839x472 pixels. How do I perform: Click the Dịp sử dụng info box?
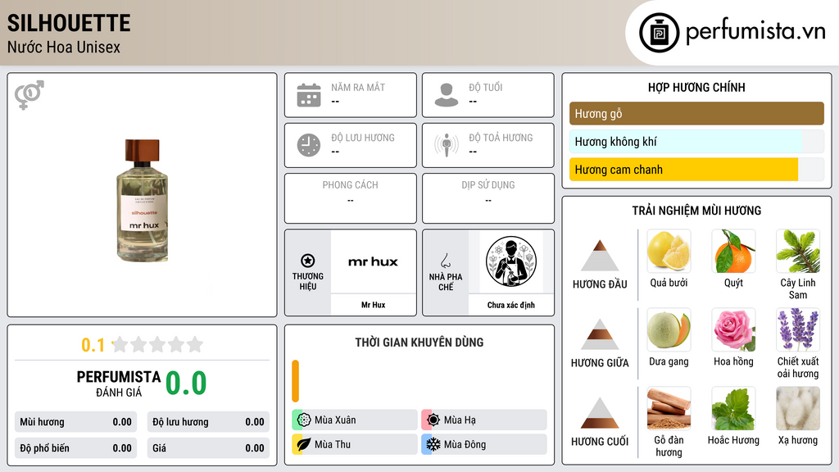(488, 198)
